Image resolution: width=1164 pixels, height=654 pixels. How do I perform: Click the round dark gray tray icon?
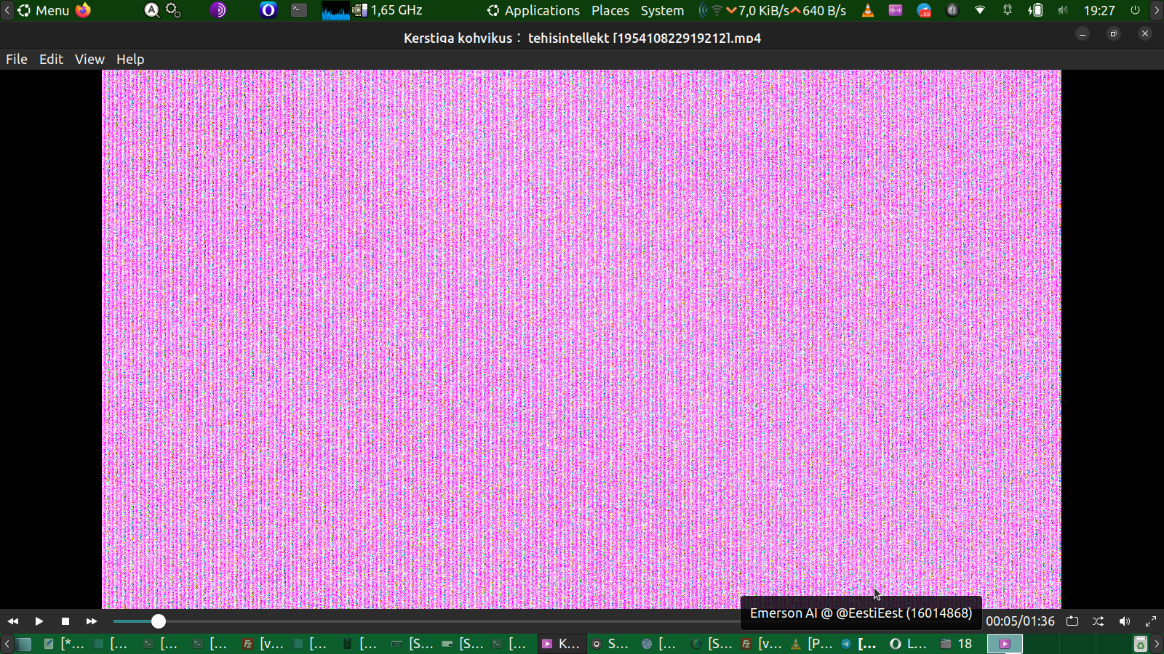pos(952,10)
